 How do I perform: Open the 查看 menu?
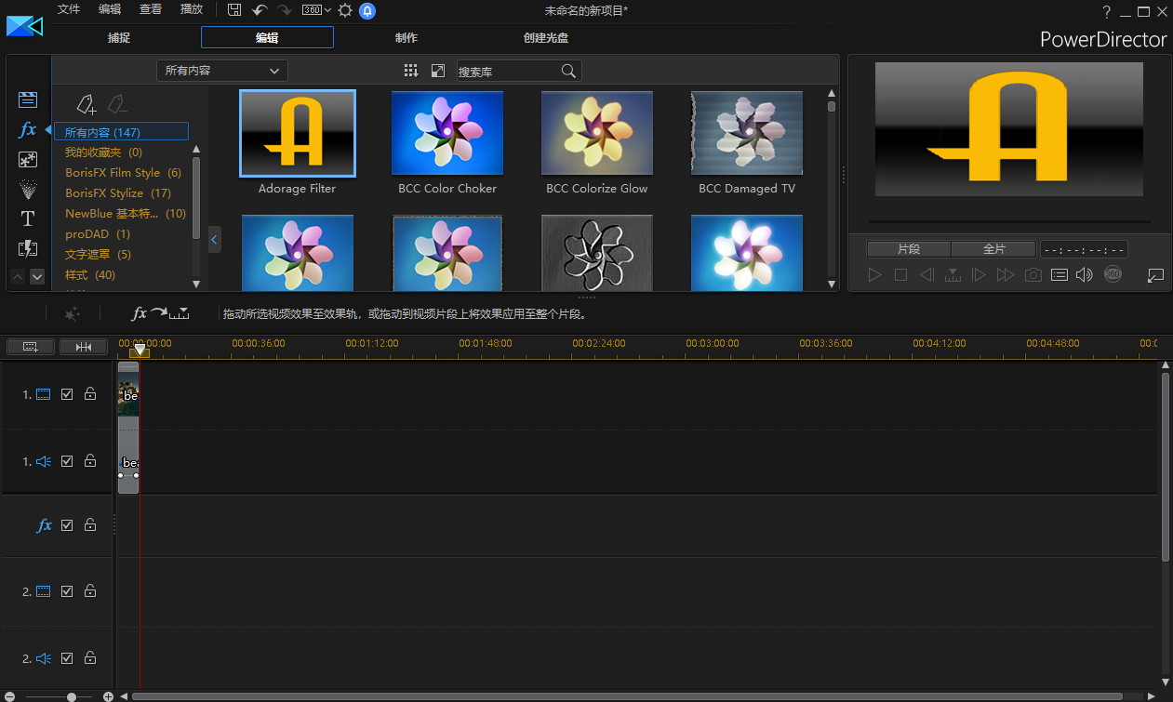point(151,9)
